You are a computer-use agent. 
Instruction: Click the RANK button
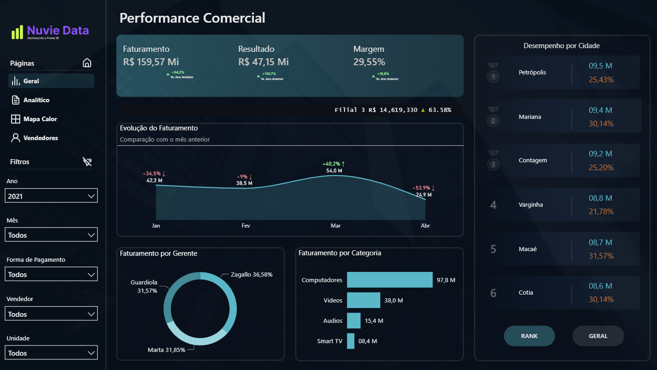[529, 336]
